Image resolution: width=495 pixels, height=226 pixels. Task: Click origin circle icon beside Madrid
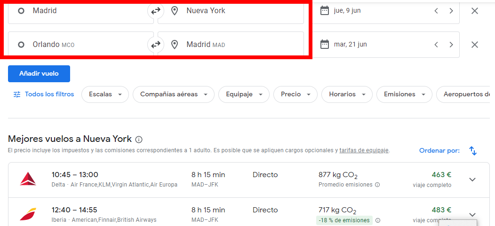tap(21, 11)
